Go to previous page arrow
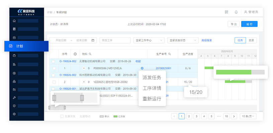This screenshot has width=273, height=133. point(174,116)
